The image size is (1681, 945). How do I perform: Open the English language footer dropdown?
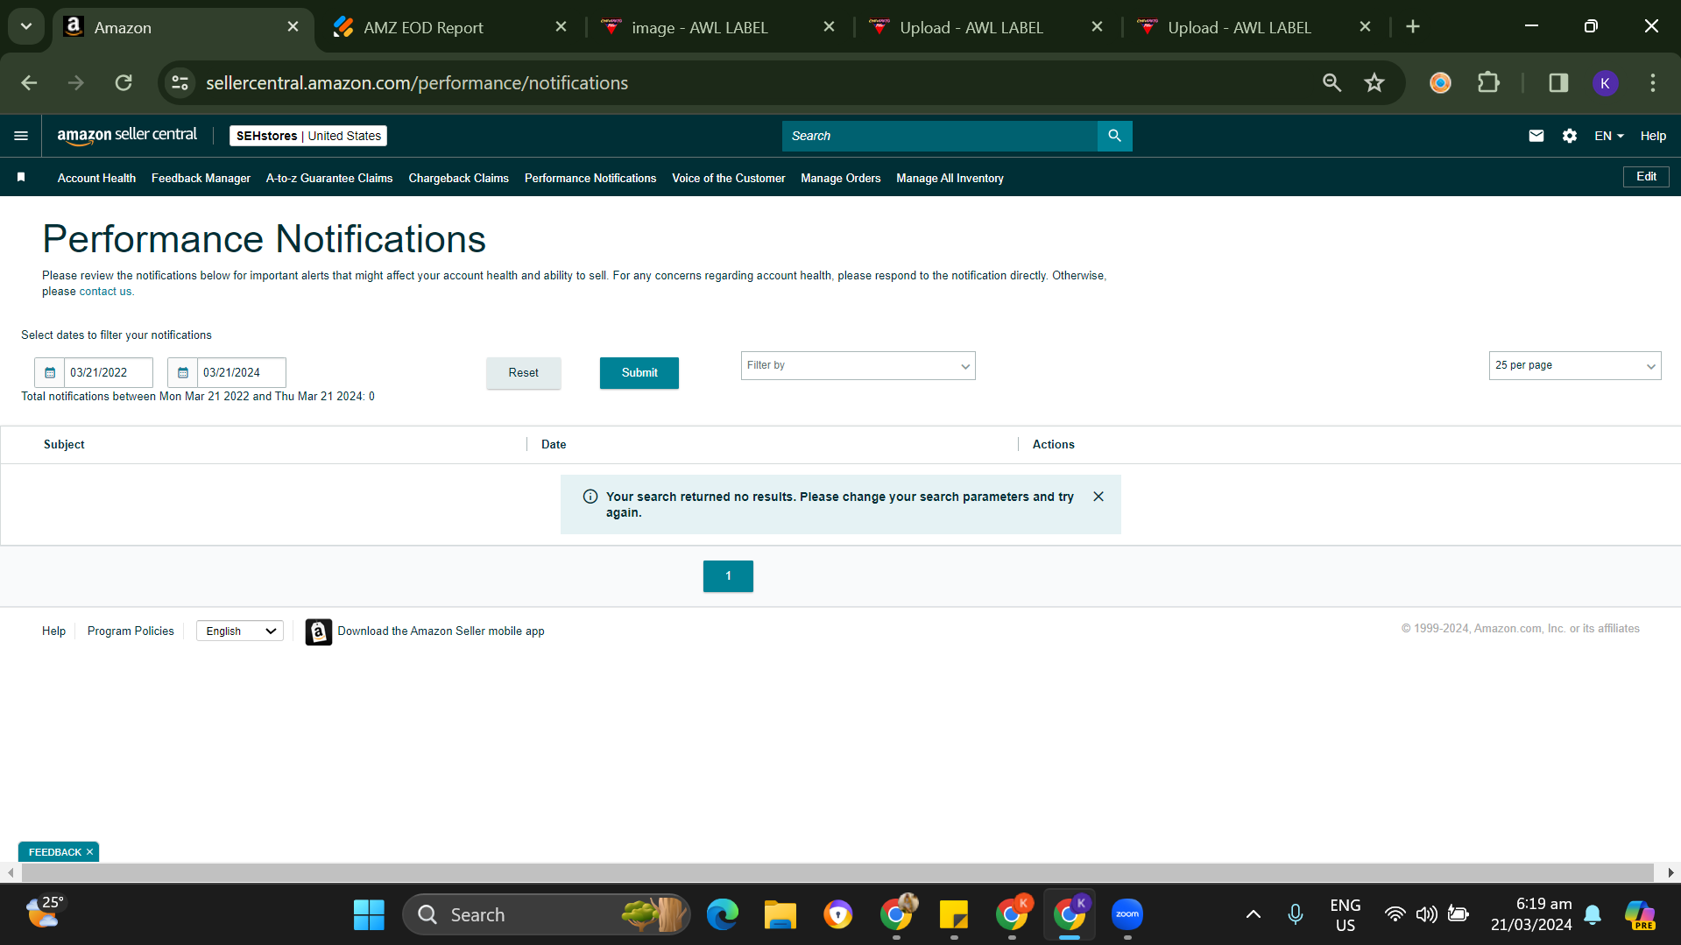(240, 631)
